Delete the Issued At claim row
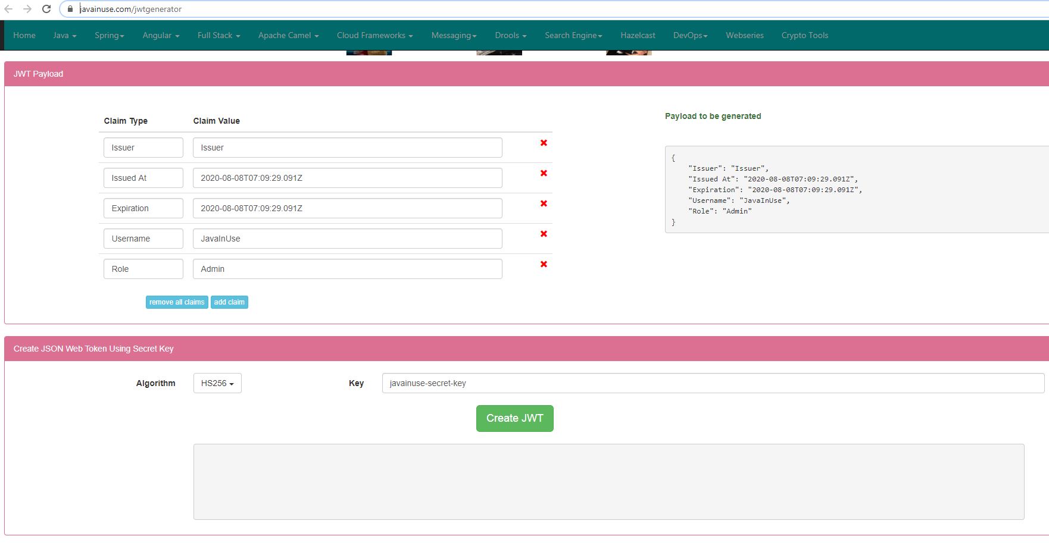 pos(544,173)
